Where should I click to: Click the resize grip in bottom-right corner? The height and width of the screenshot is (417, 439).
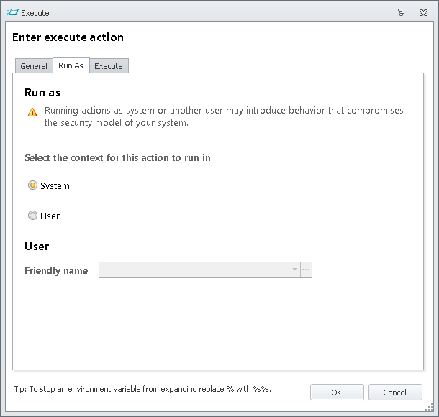click(430, 408)
